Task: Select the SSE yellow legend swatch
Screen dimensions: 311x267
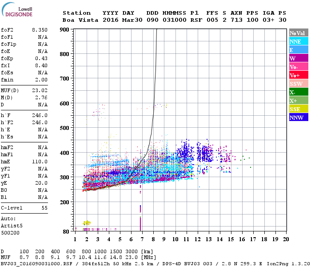Action: click(x=299, y=109)
